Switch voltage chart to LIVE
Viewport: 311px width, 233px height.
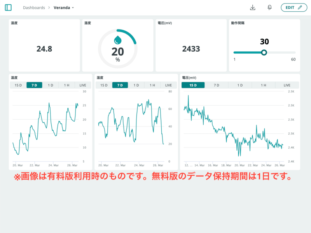[287, 85]
